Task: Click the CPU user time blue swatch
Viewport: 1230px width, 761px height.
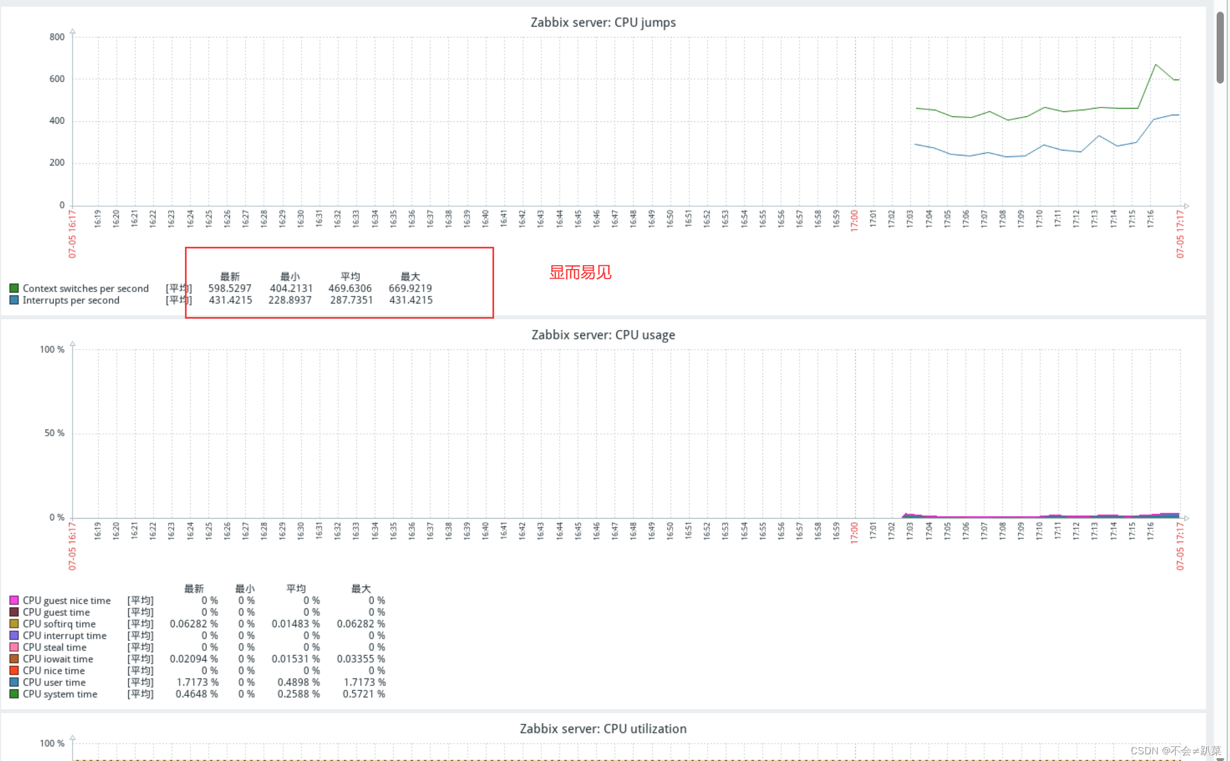Action: [x=14, y=682]
